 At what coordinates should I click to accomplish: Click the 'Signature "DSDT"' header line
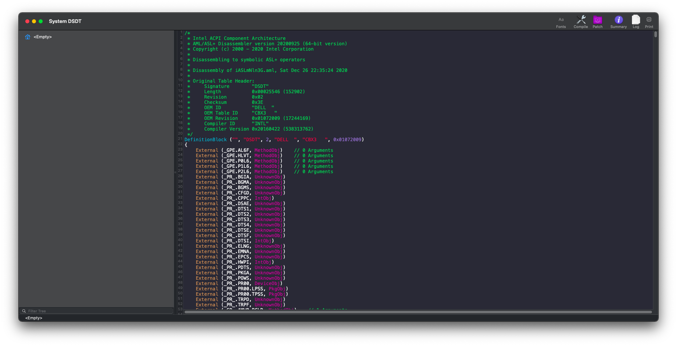click(x=228, y=86)
